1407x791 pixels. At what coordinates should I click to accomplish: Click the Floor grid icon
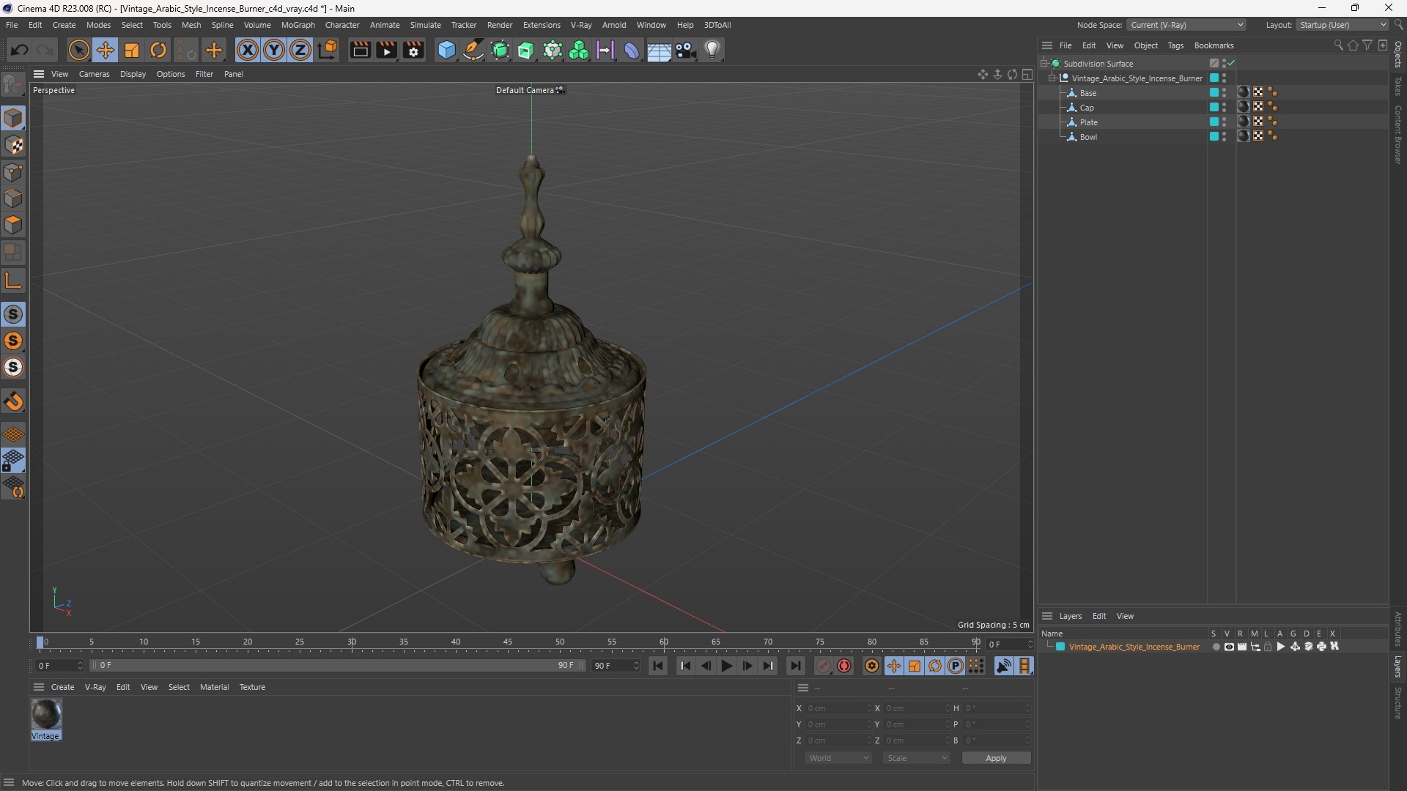click(659, 50)
